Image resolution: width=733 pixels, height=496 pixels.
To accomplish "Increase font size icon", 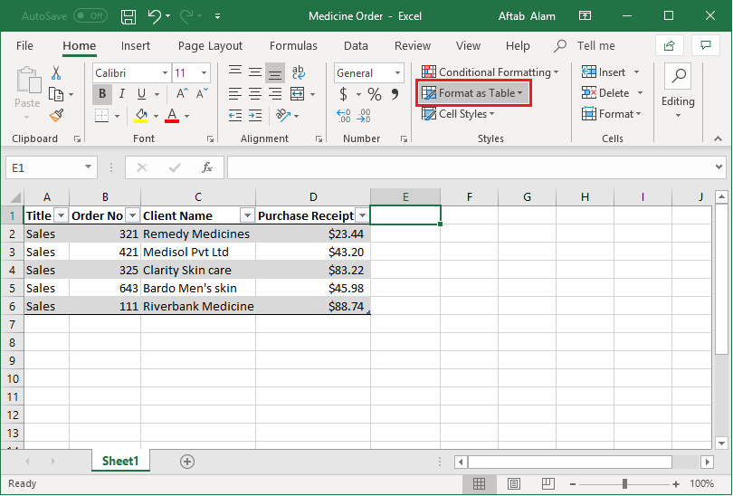I will coord(182,94).
